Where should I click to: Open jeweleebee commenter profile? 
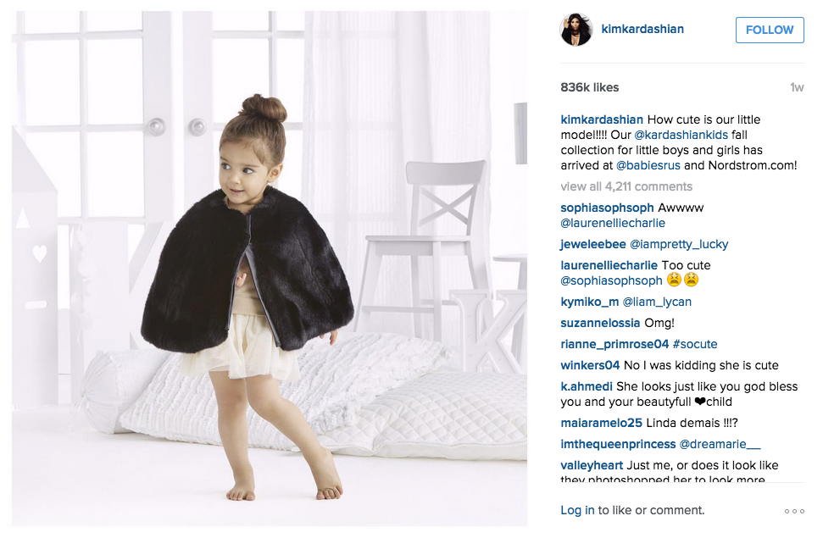593,244
